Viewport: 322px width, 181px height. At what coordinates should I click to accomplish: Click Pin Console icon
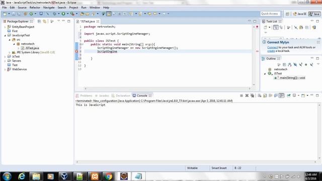tap(288, 96)
